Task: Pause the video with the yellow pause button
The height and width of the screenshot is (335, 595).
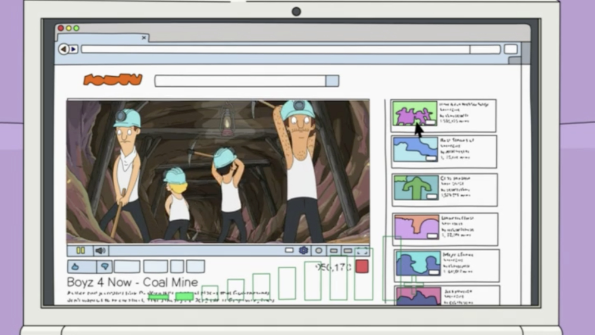Action: pyautogui.click(x=80, y=251)
